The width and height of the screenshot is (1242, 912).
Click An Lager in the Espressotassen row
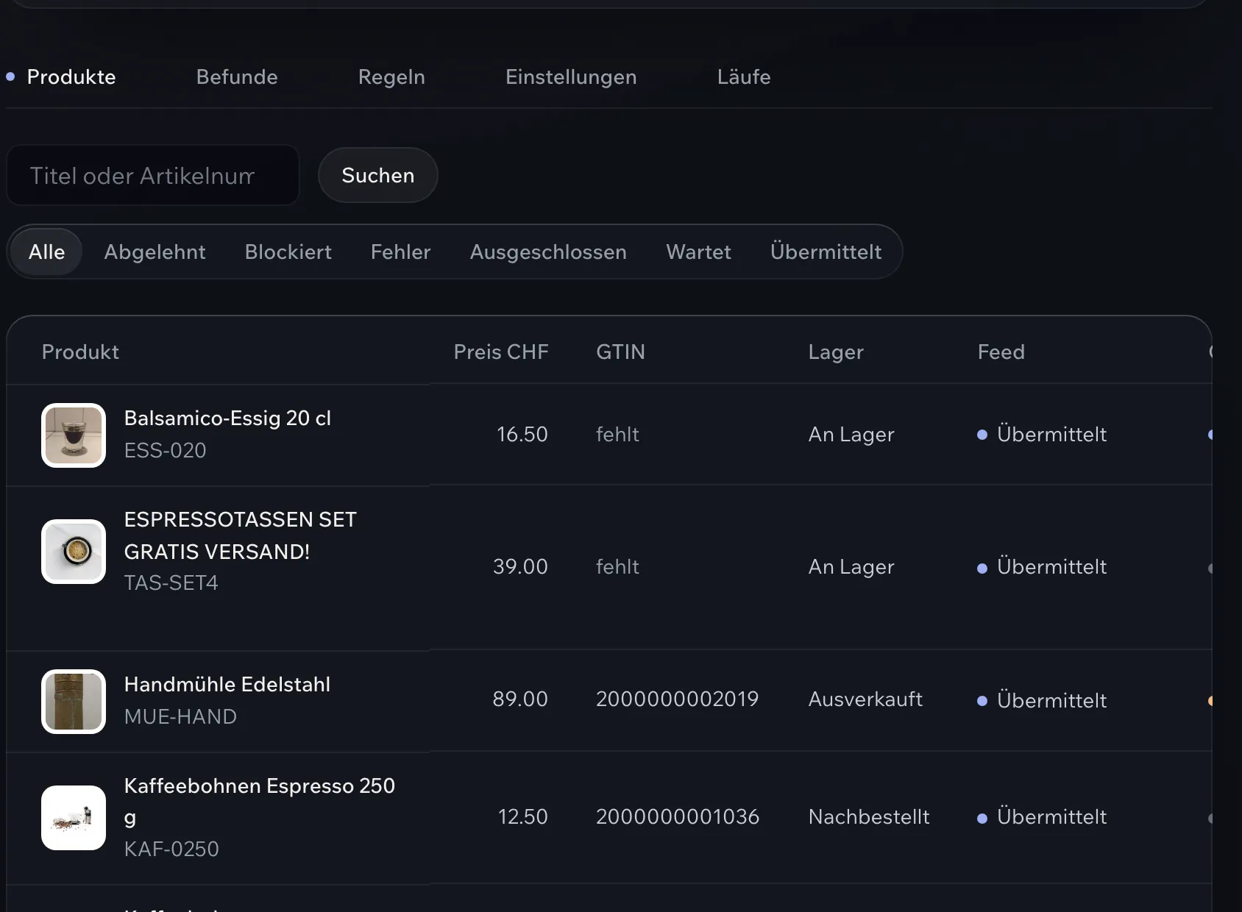(x=851, y=567)
